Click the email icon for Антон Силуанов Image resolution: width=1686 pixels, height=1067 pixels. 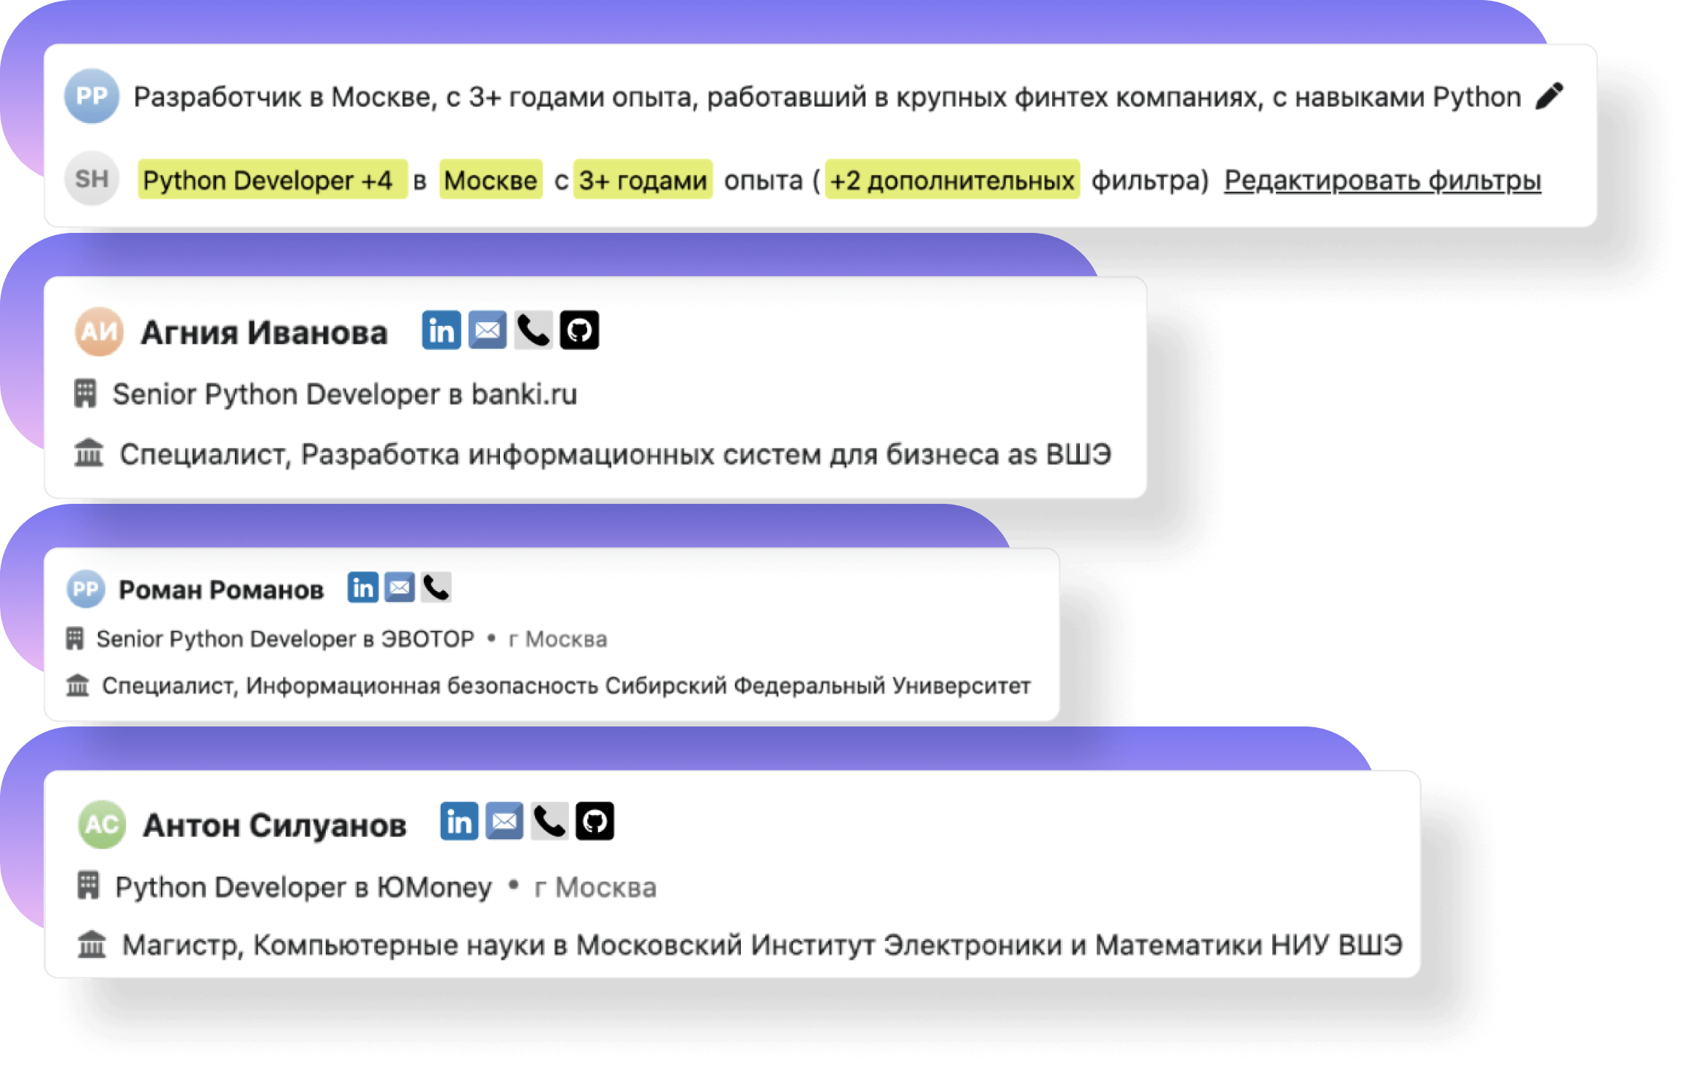pos(504,822)
